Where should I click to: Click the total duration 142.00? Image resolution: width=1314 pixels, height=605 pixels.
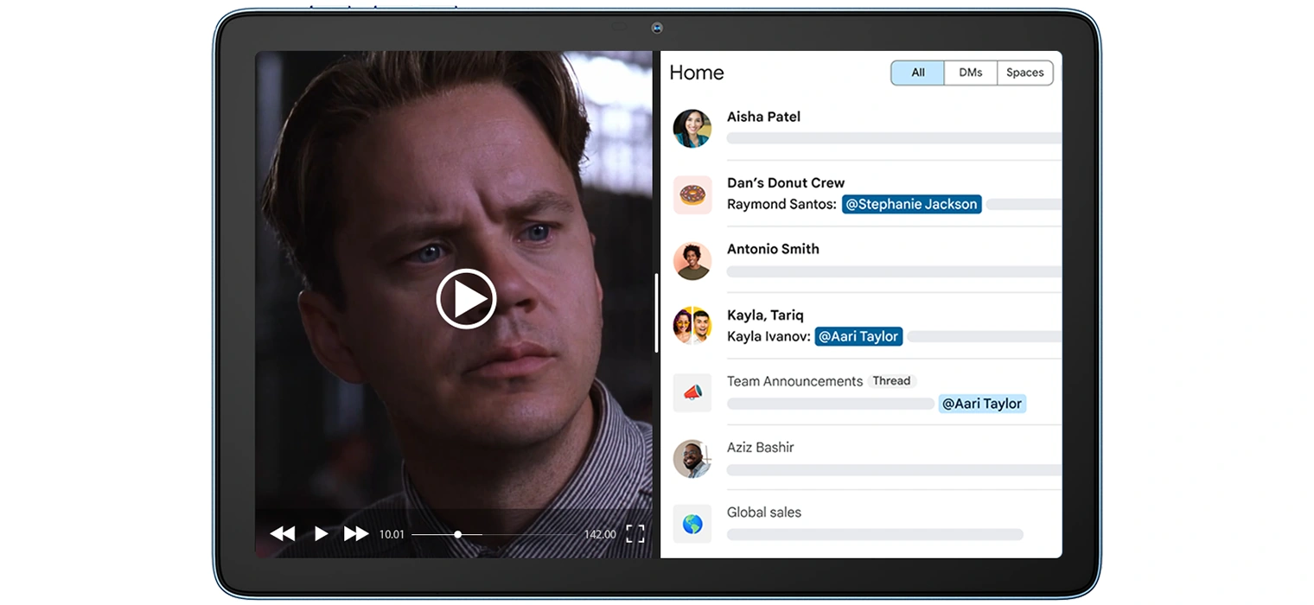(600, 534)
